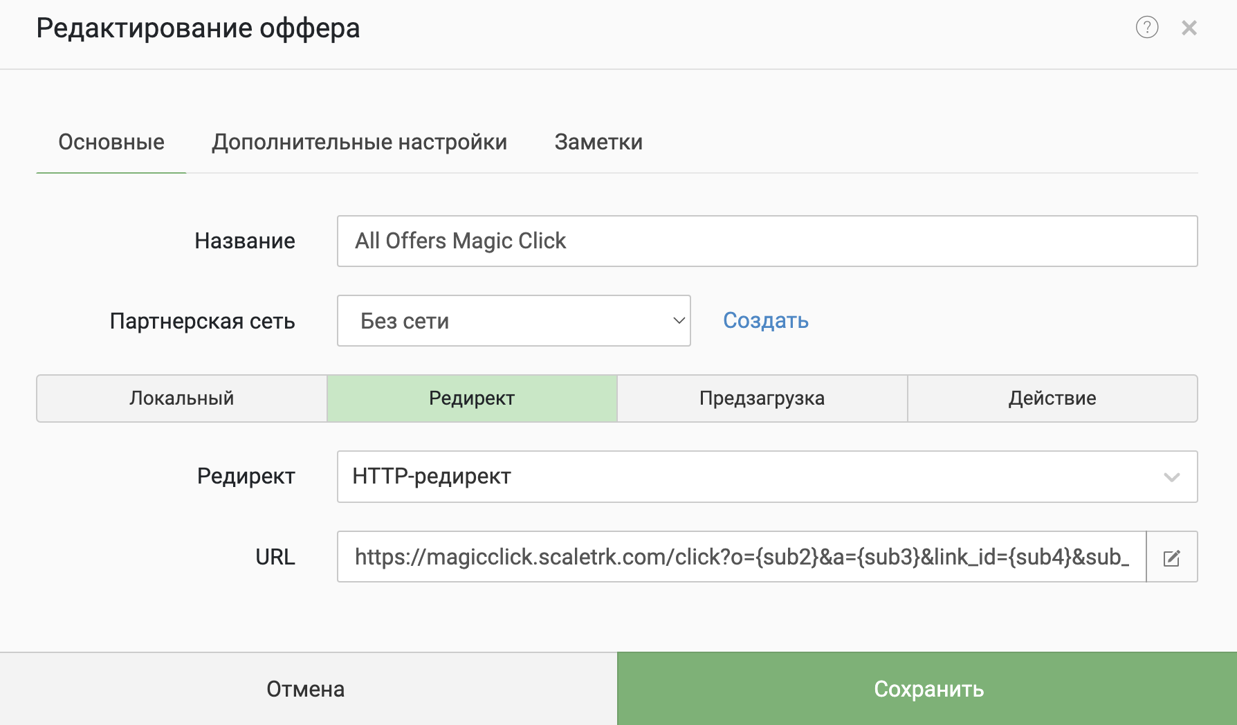Click the arrow on the Без сети select
Viewport: 1237px width, 725px height.
tap(679, 321)
